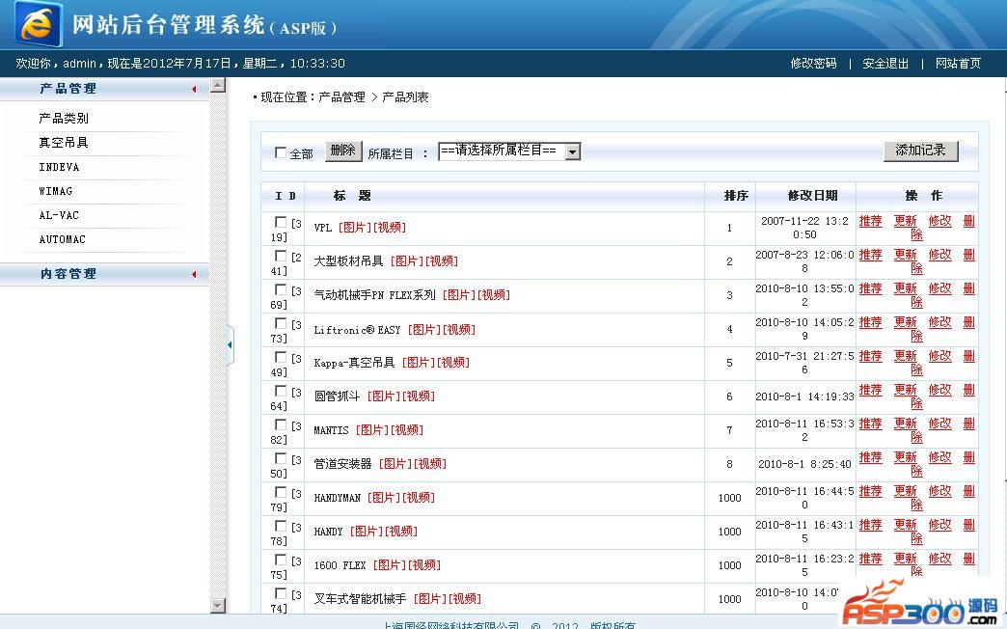Open 真空吊具 in the sidebar

coord(64,143)
